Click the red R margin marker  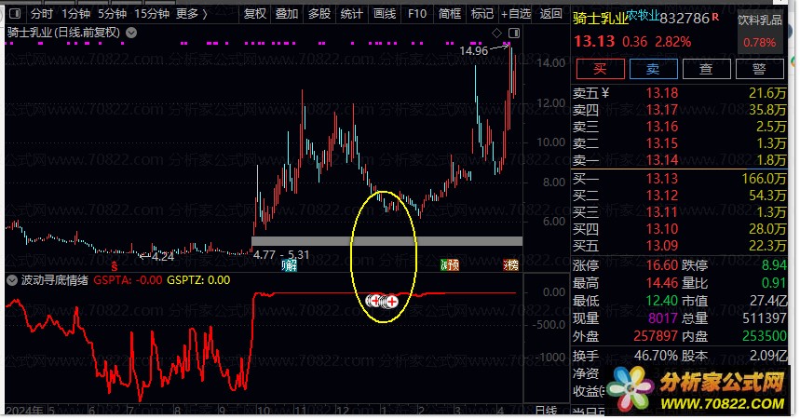click(x=715, y=17)
